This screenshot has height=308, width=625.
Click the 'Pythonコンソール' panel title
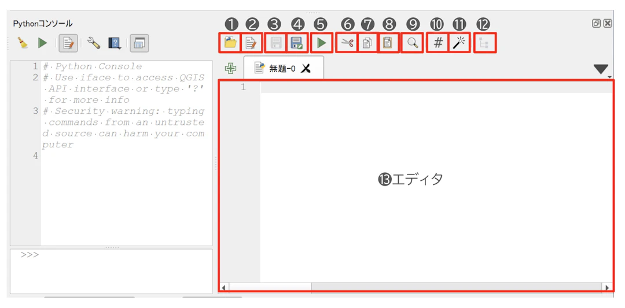43,24
